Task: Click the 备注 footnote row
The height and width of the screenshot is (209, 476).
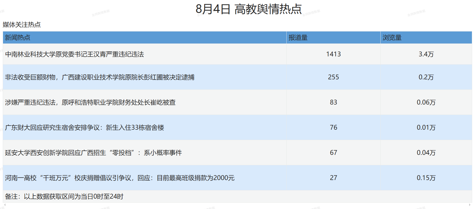Action: pyautogui.click(x=64, y=197)
